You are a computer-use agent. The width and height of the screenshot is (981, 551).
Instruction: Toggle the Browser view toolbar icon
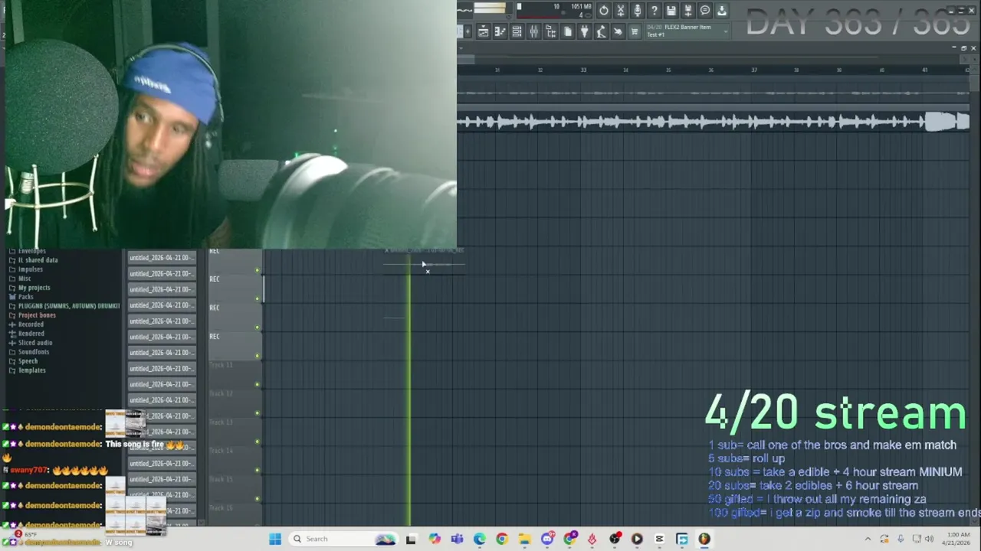click(x=550, y=31)
